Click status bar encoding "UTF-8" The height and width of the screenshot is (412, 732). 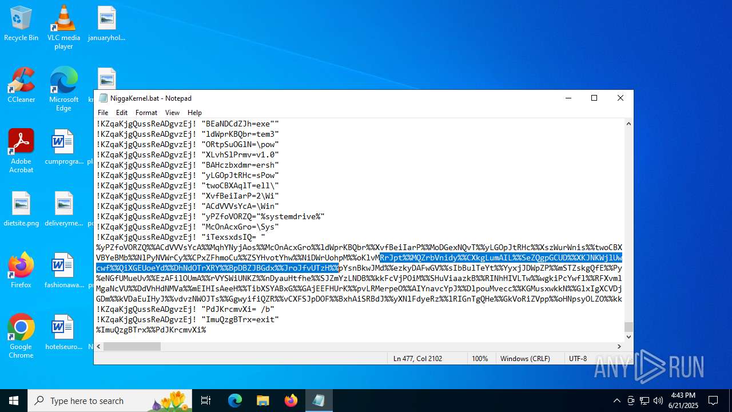tap(578, 358)
